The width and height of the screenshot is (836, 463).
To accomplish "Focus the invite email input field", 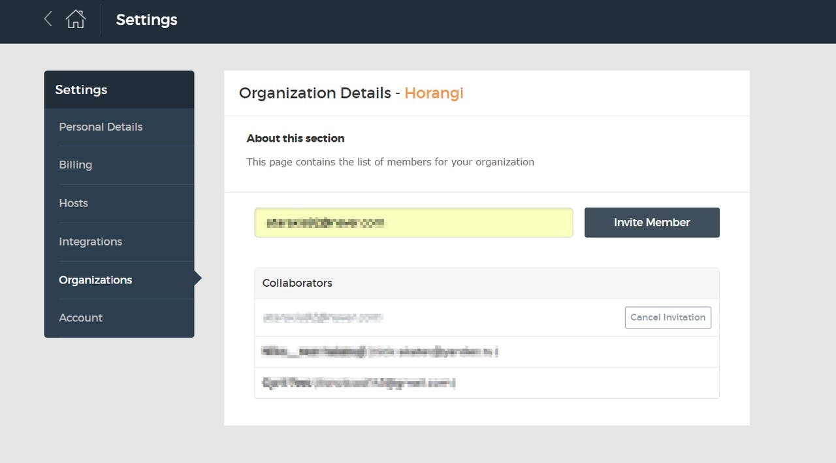I will tap(413, 223).
